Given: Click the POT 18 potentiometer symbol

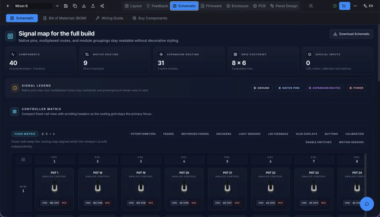Looking at the screenshot, I should [x=98, y=188].
